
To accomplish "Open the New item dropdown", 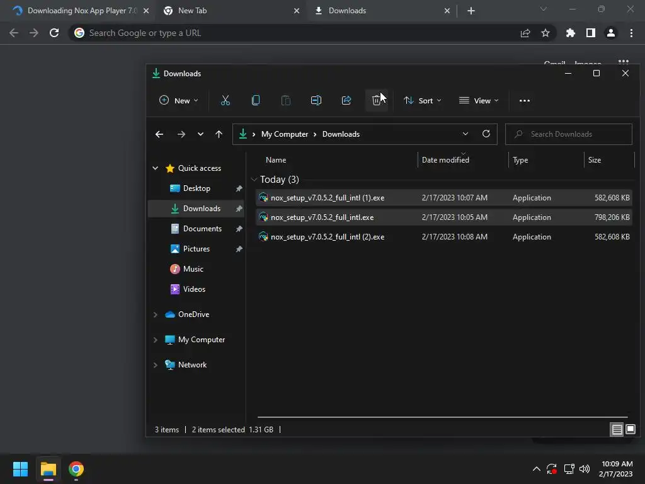I will click(x=179, y=100).
